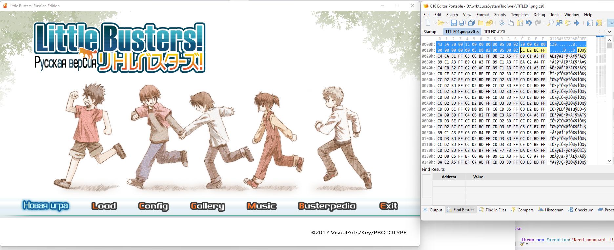The width and height of the screenshot is (614, 250).
Task: Open the Help menu
Action: (x=588, y=15)
